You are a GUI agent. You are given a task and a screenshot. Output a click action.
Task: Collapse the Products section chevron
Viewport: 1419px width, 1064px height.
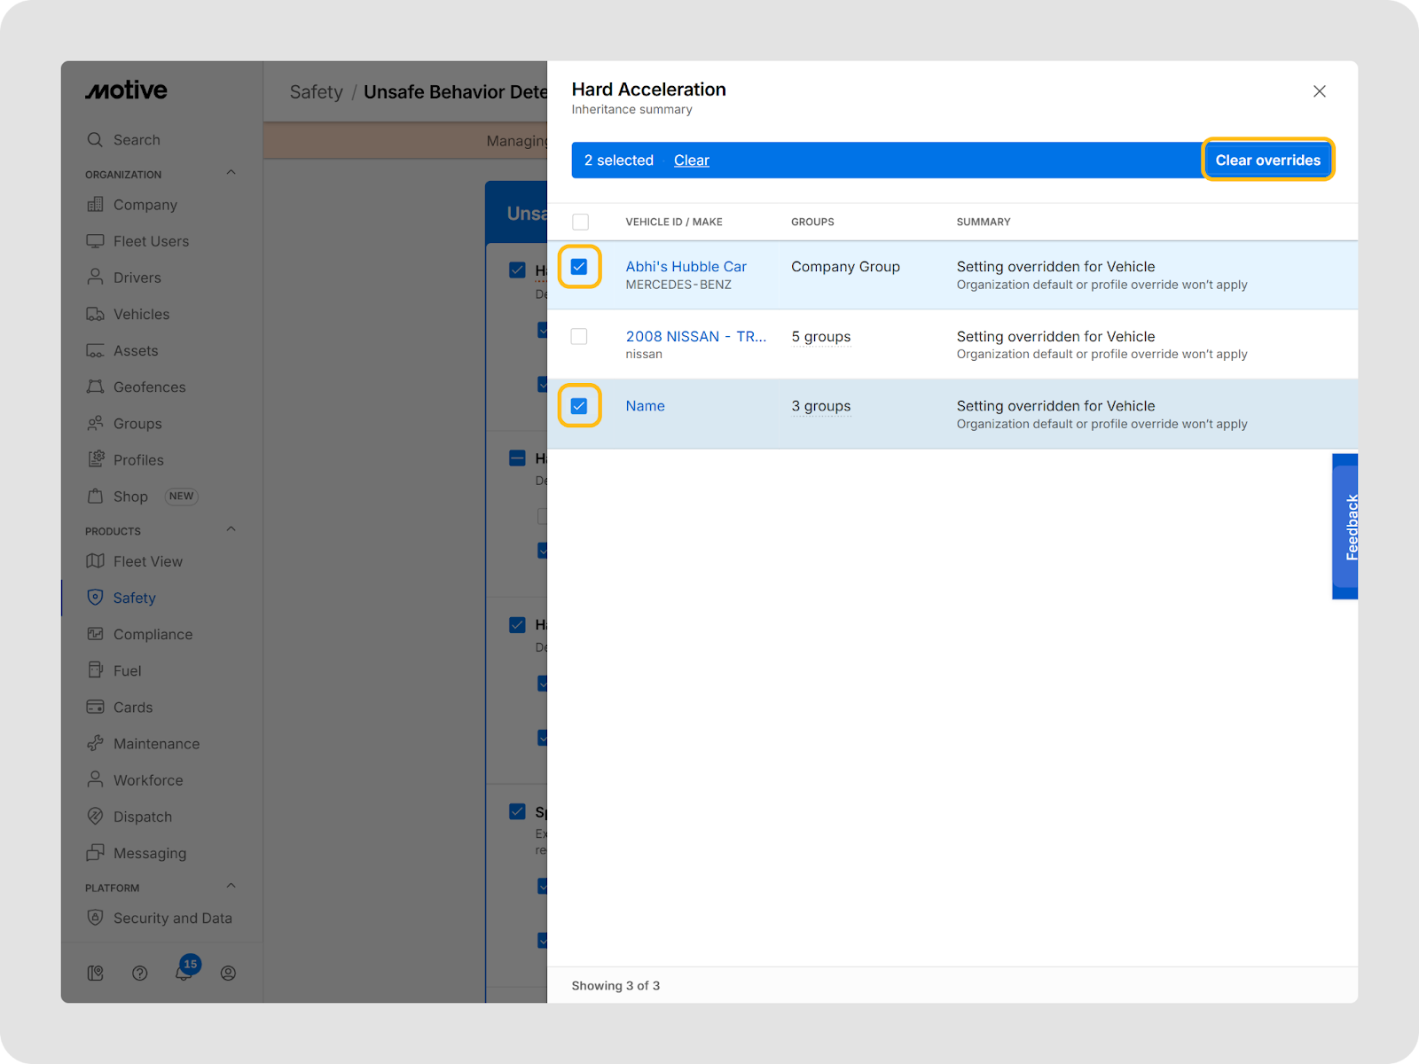231,529
